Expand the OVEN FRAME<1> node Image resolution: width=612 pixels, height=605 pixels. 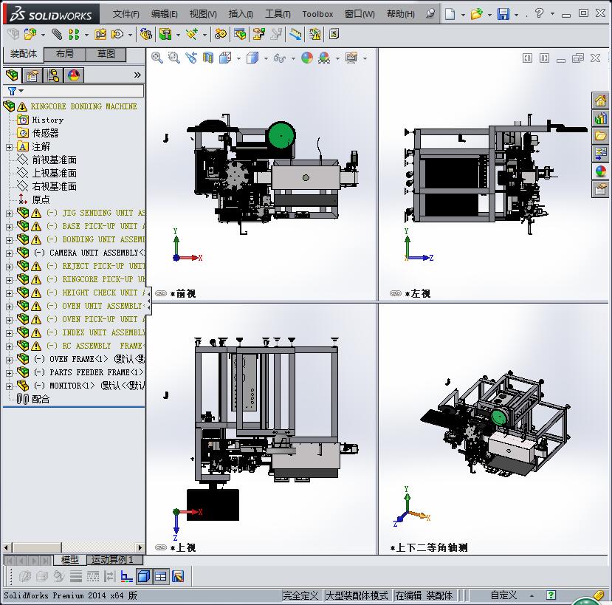coord(9,360)
